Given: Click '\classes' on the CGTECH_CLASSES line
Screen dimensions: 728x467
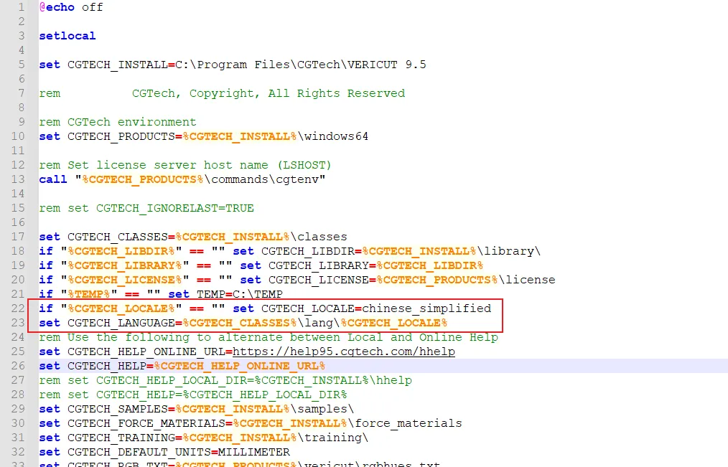Looking at the screenshot, I should point(319,237).
